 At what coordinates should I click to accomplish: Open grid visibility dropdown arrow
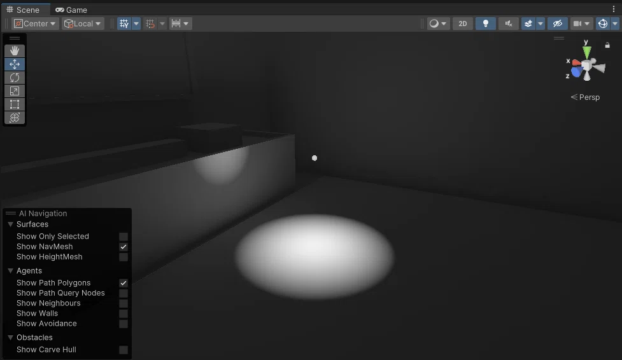[x=136, y=24]
